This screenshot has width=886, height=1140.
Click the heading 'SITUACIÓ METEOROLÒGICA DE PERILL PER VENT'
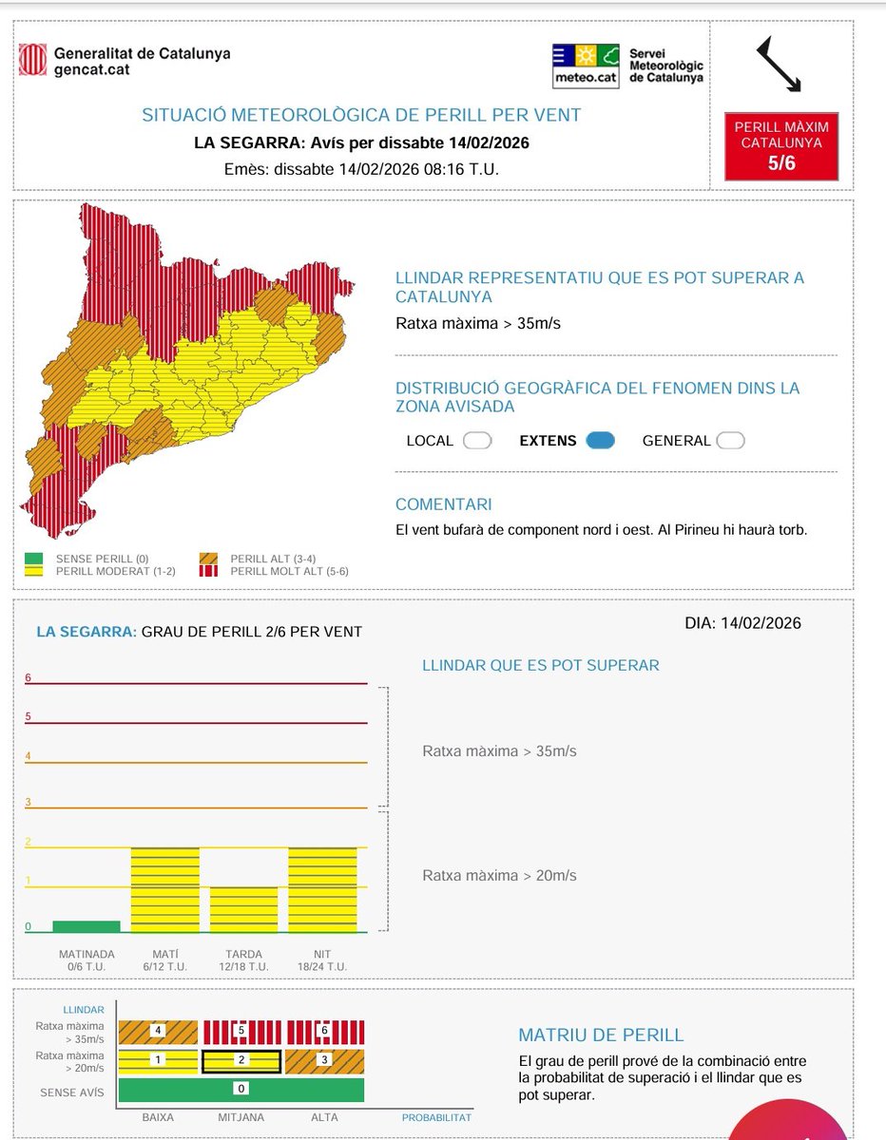(x=361, y=116)
